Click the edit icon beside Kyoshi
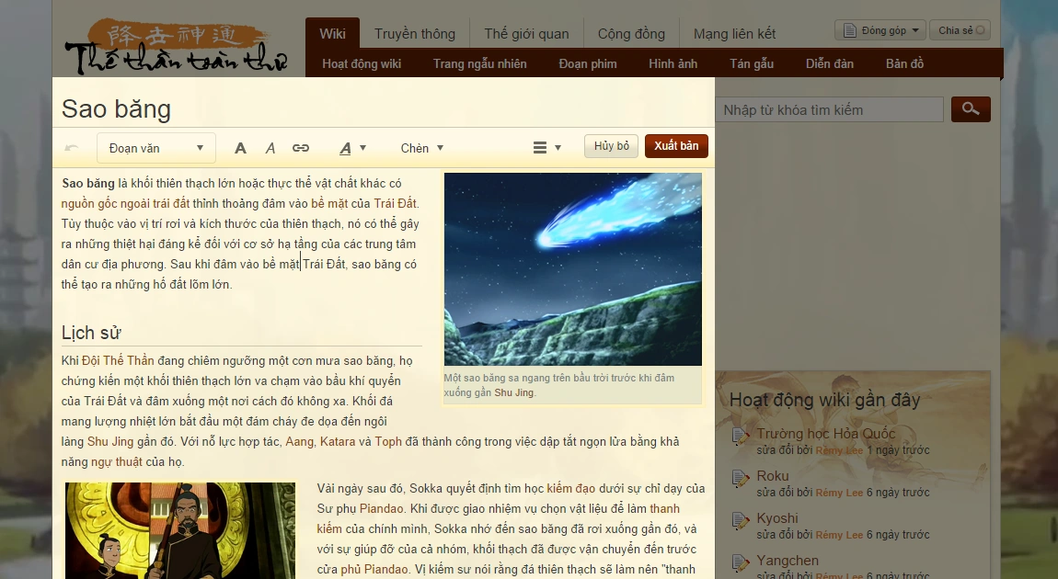 [741, 522]
